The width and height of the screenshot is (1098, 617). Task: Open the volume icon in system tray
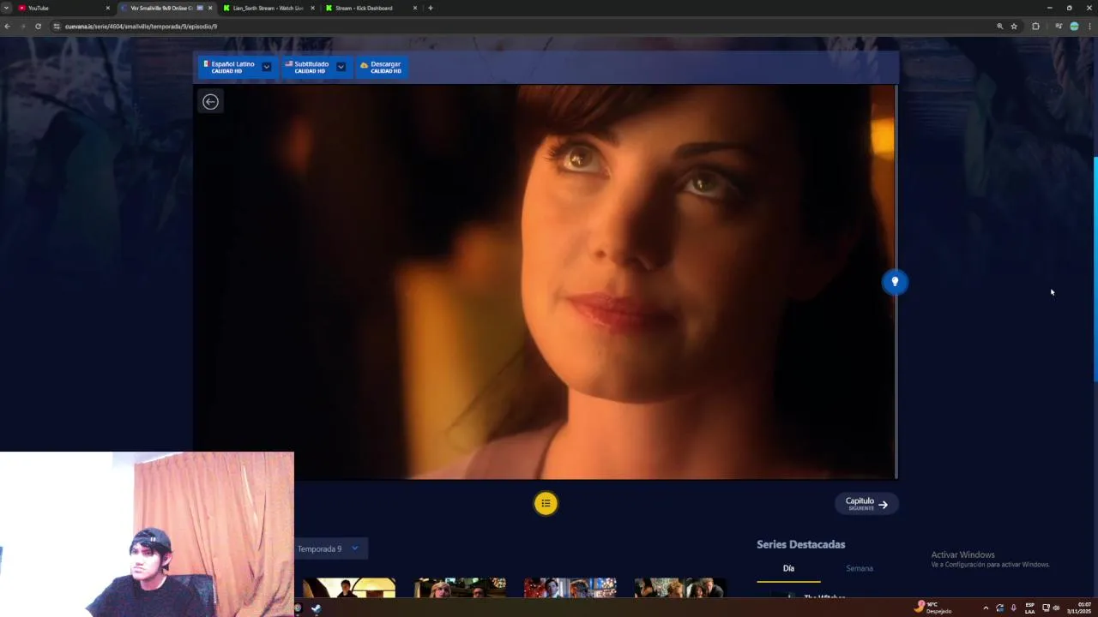click(1056, 608)
